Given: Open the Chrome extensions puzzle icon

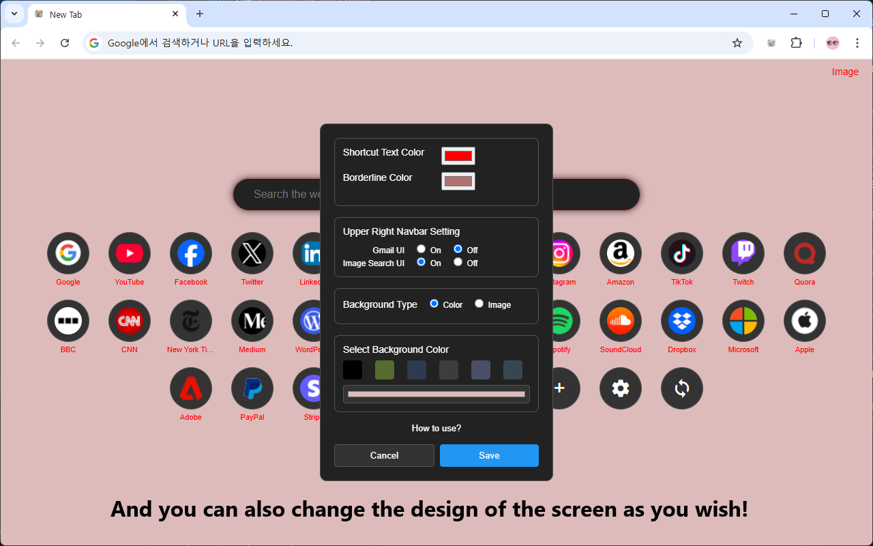Looking at the screenshot, I should 796,43.
